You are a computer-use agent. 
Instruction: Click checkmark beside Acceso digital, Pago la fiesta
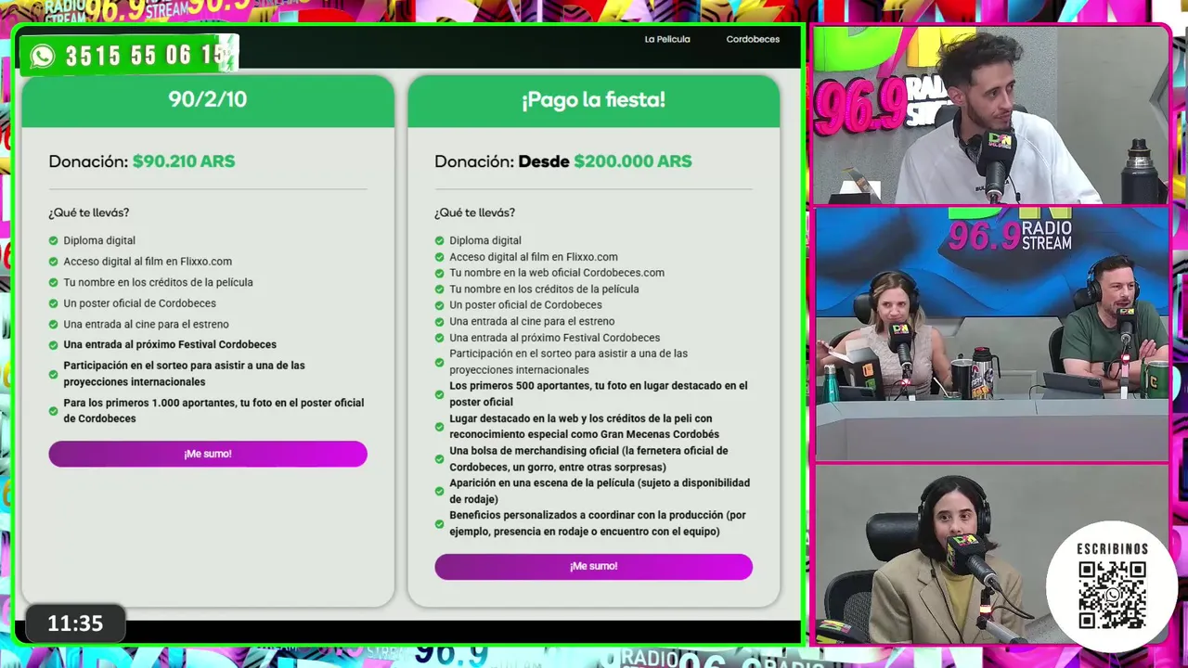coord(440,257)
